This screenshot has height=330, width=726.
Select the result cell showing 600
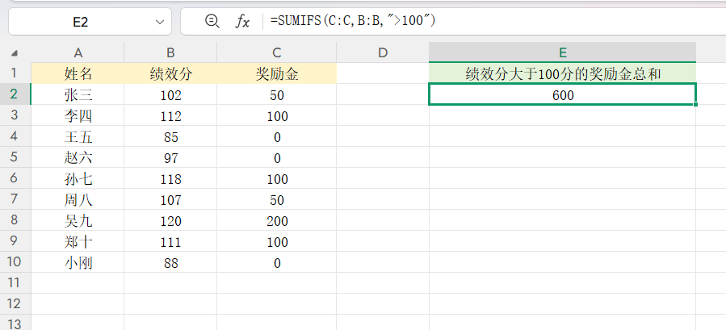click(x=563, y=95)
